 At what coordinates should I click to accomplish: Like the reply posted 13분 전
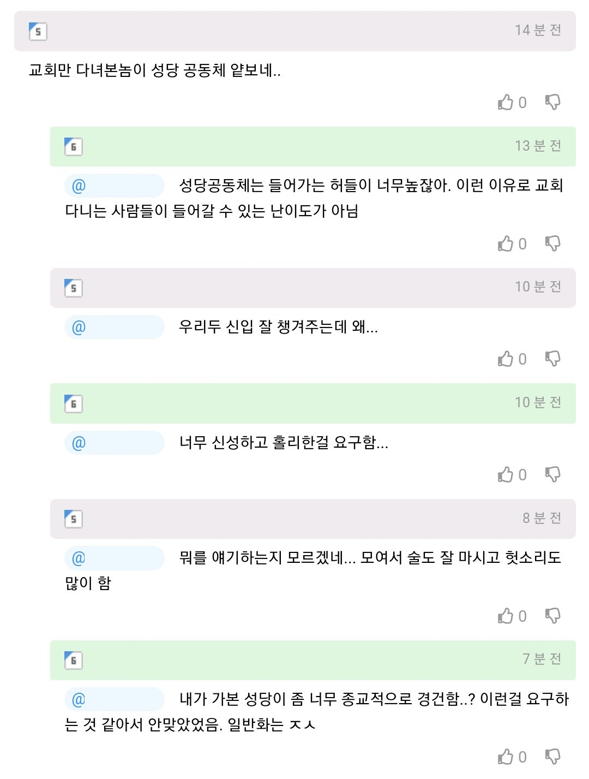pyautogui.click(x=506, y=244)
